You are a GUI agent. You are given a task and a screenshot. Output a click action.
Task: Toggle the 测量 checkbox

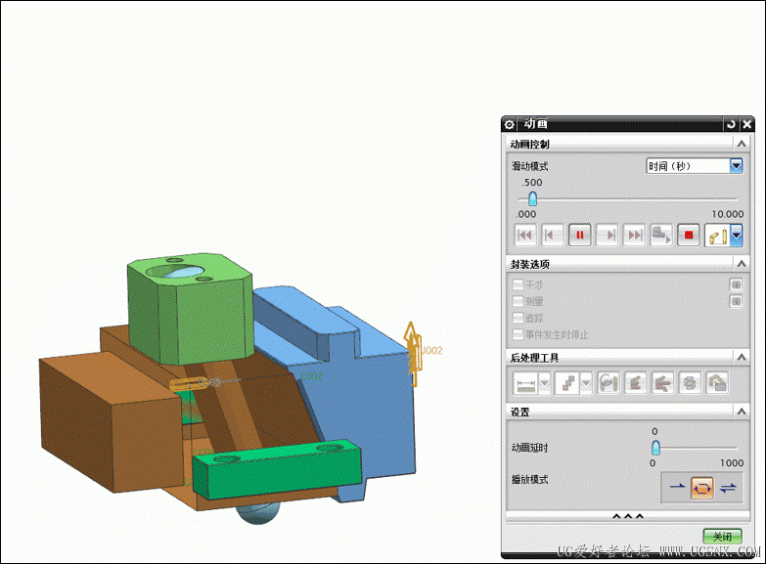click(518, 301)
